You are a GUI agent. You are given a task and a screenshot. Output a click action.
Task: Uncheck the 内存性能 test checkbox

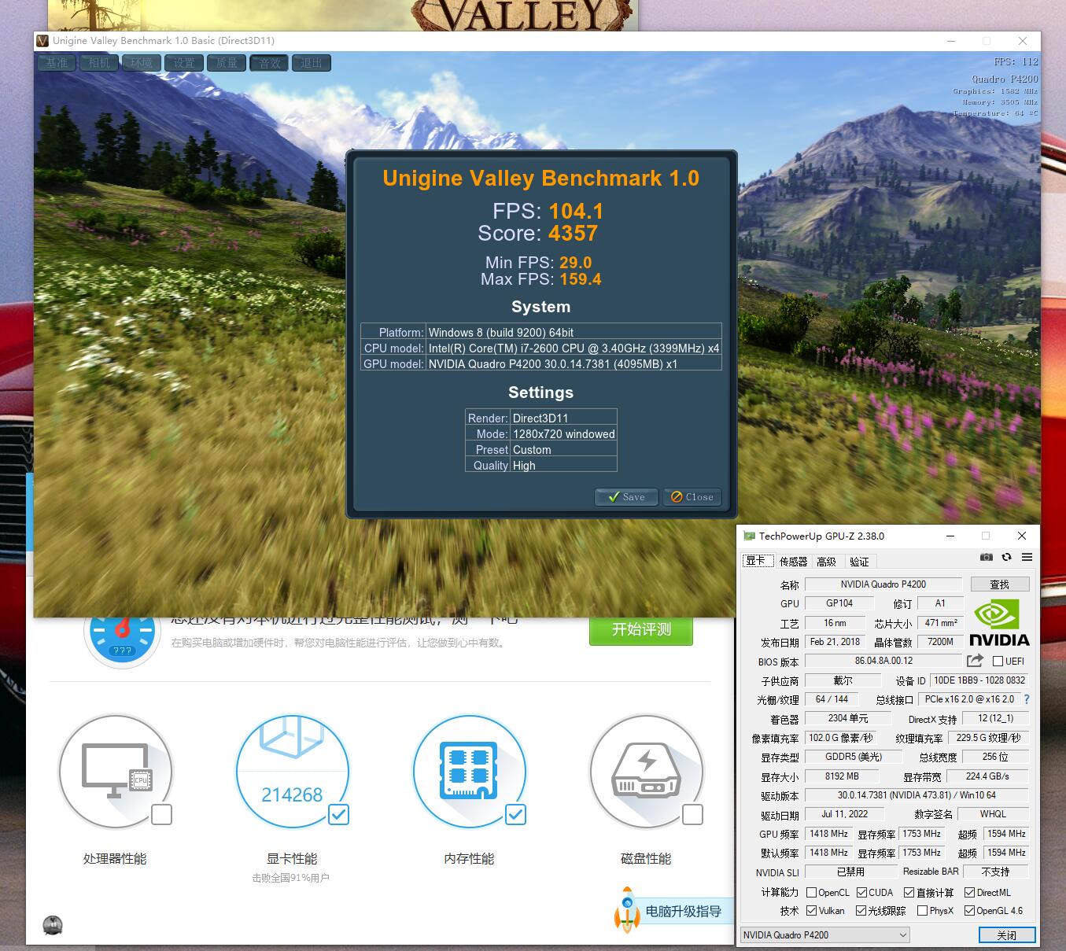pyautogui.click(x=515, y=814)
